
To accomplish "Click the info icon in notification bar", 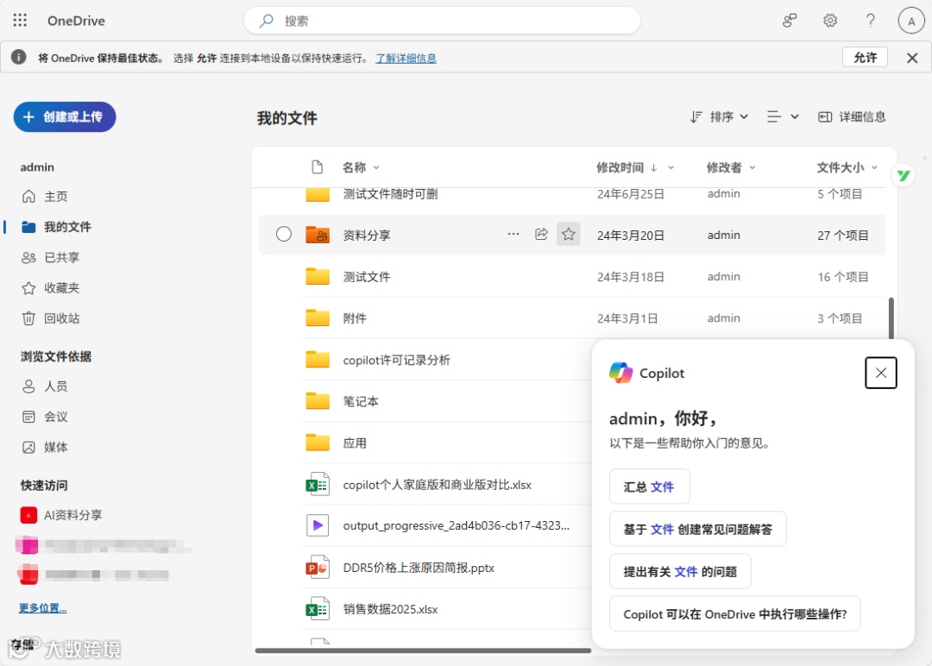I will (x=18, y=57).
